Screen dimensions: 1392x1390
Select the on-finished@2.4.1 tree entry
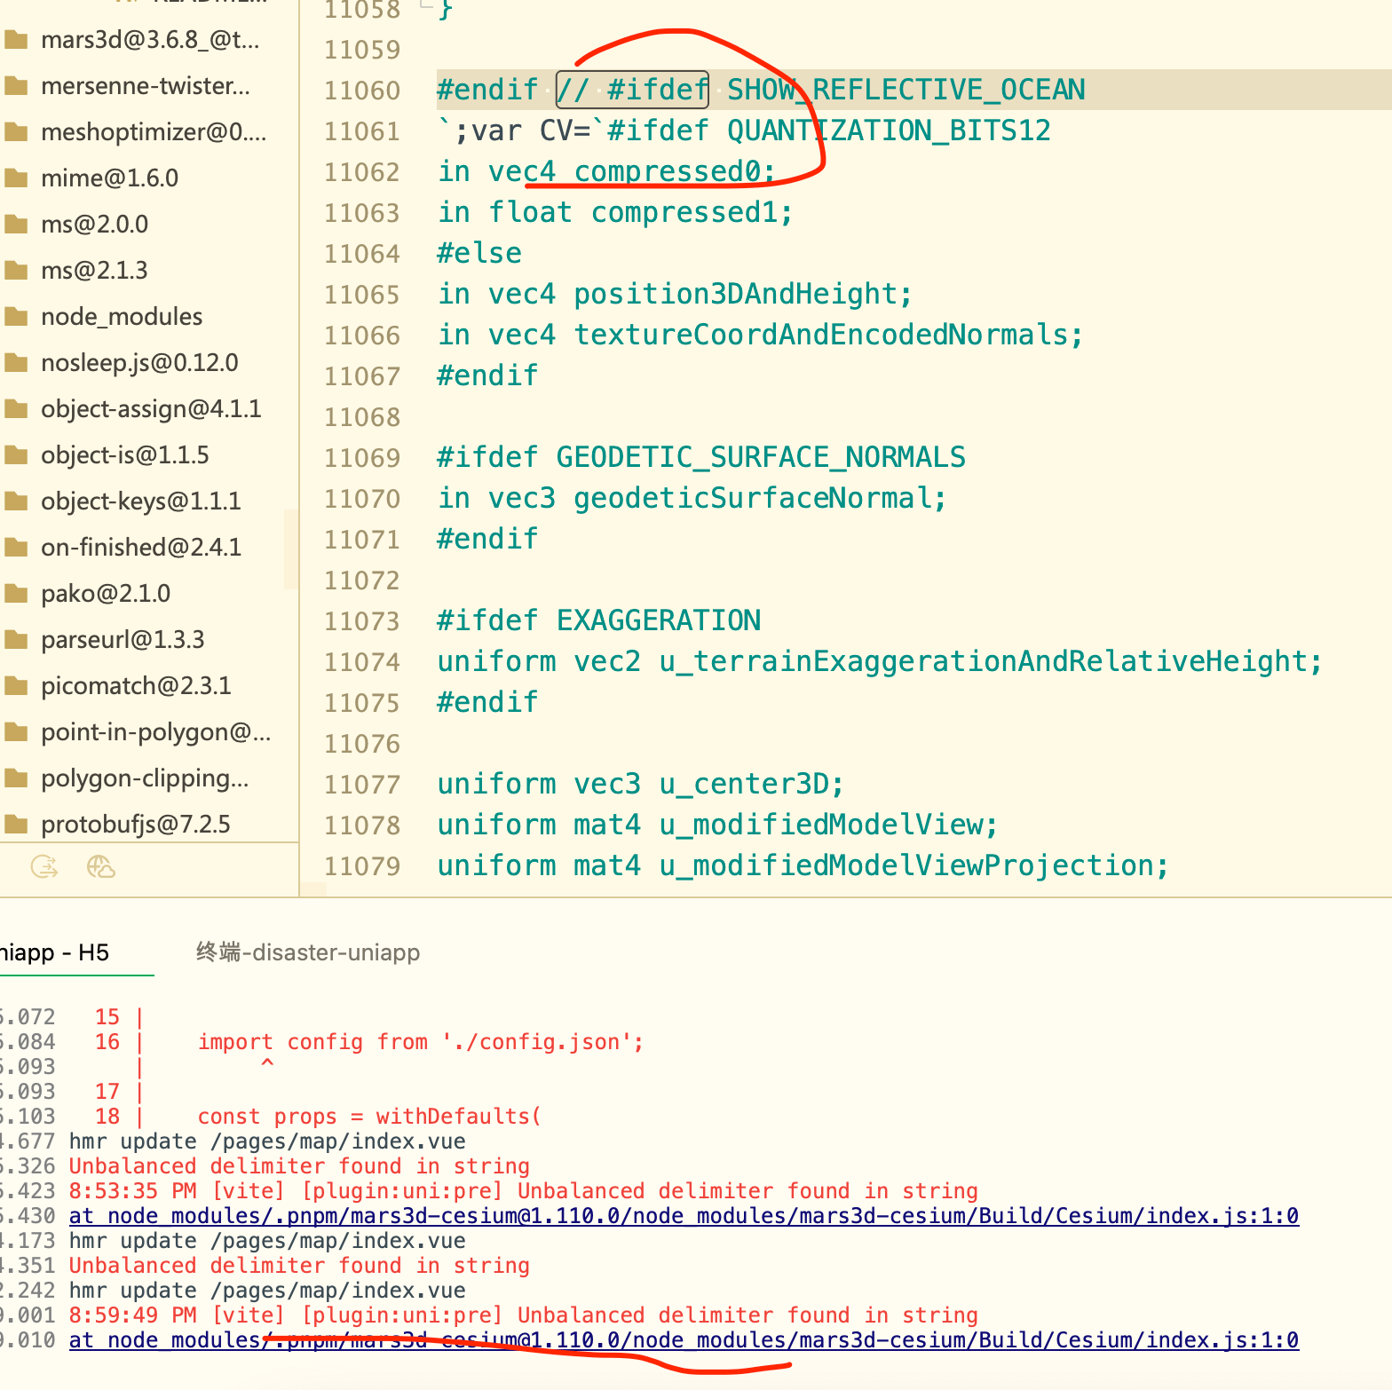click(140, 547)
